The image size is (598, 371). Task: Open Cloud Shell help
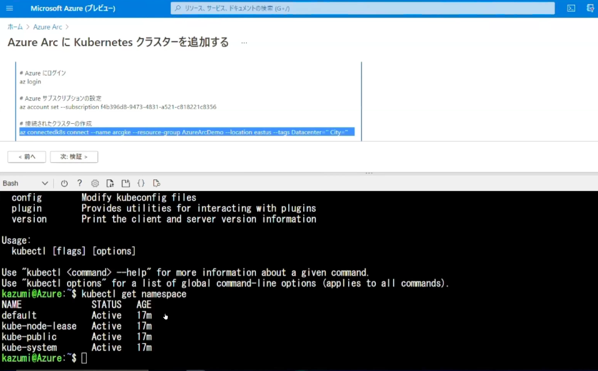pos(79,183)
